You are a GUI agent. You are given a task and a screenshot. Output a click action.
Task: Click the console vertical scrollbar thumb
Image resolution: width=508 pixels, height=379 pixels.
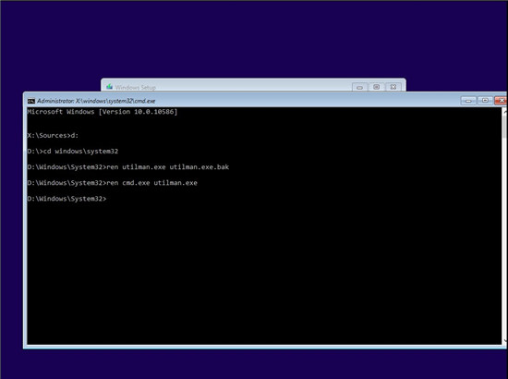(504, 127)
